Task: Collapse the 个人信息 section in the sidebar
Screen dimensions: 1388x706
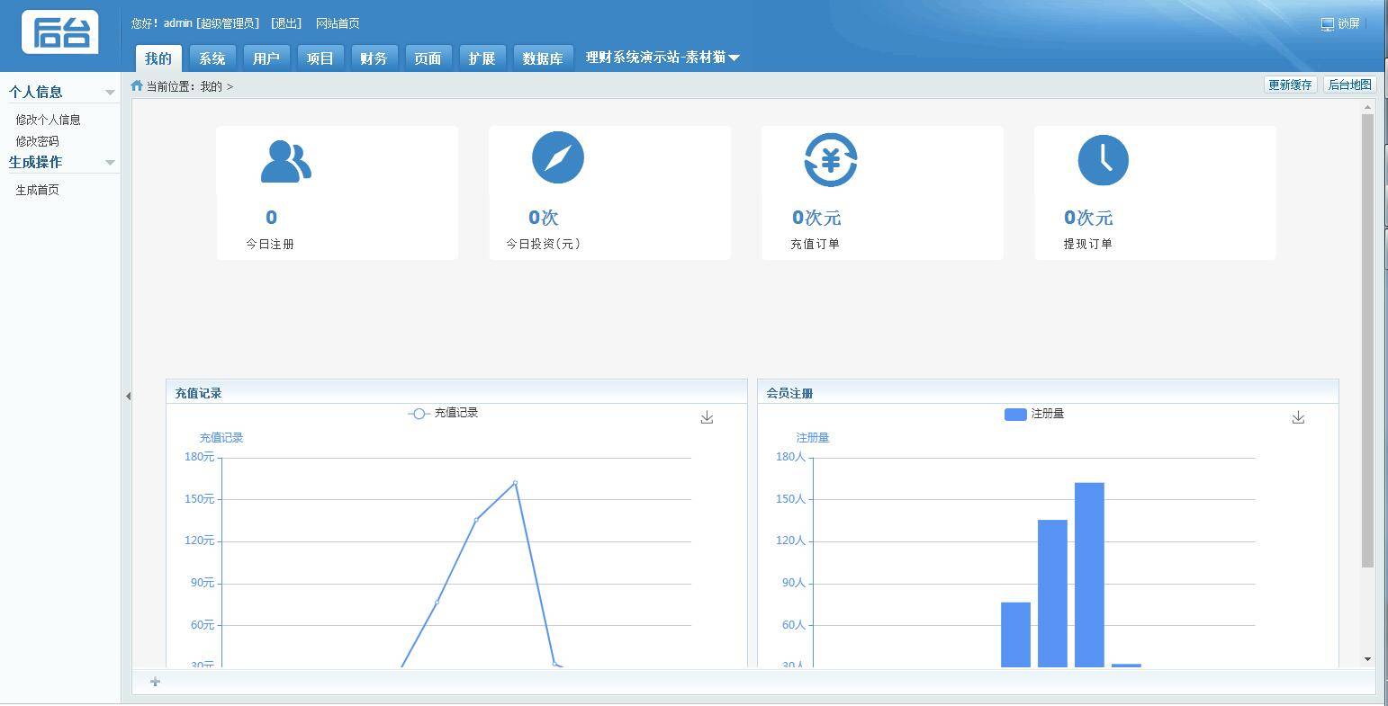Action: (110, 91)
